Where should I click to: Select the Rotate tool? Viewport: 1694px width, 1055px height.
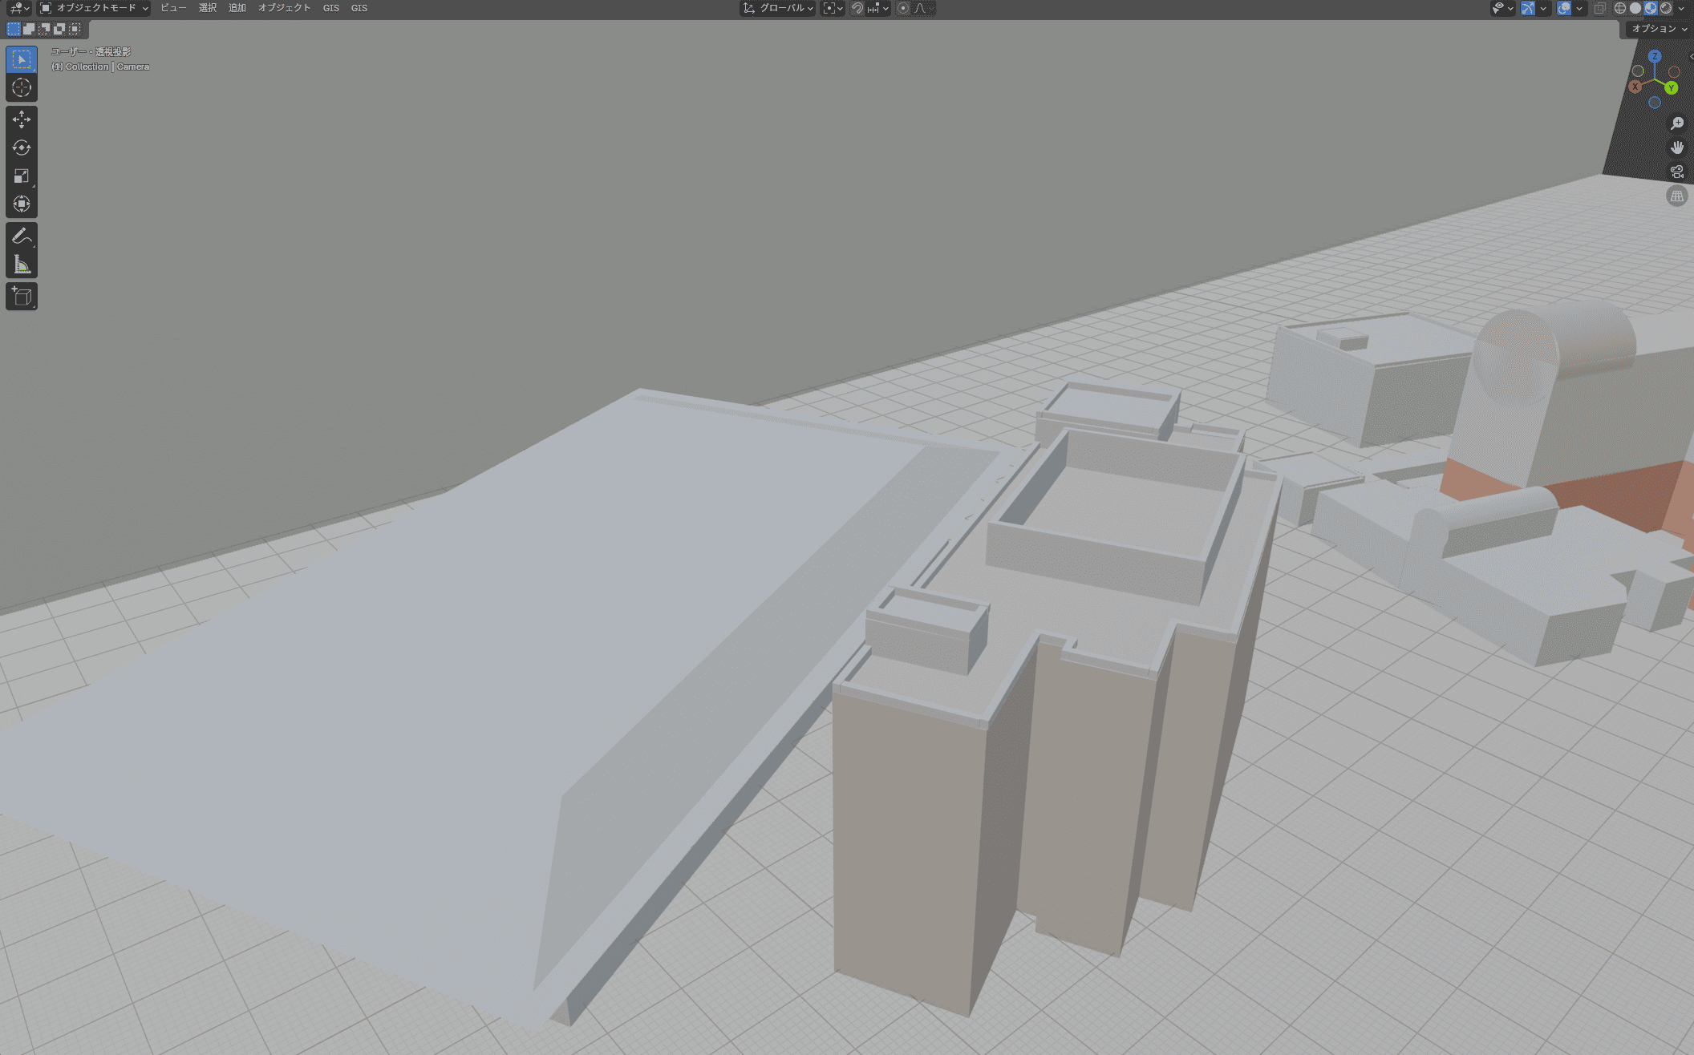[x=22, y=148]
